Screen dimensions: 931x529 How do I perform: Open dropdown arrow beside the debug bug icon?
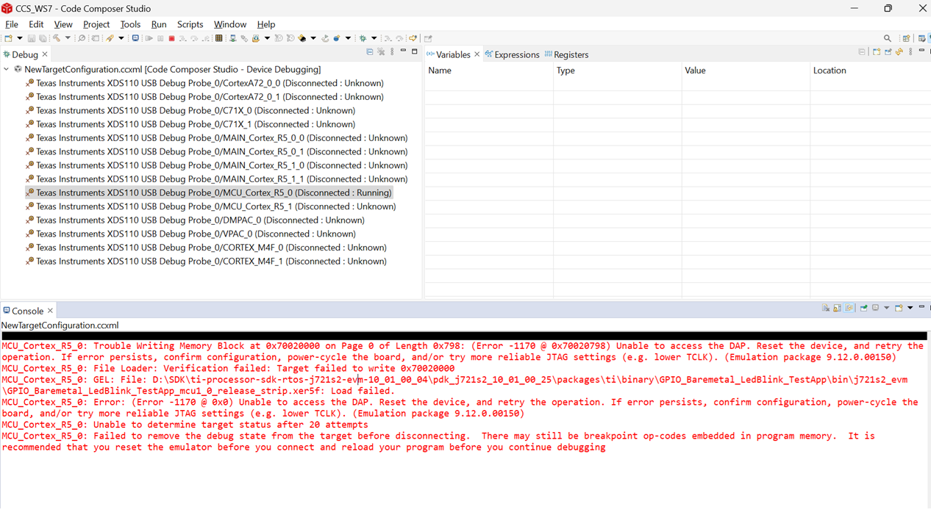(x=374, y=38)
